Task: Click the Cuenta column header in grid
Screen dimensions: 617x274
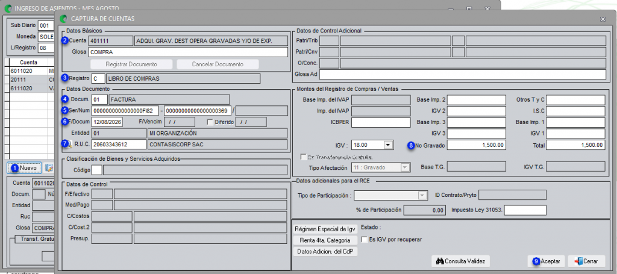Action: (29, 62)
